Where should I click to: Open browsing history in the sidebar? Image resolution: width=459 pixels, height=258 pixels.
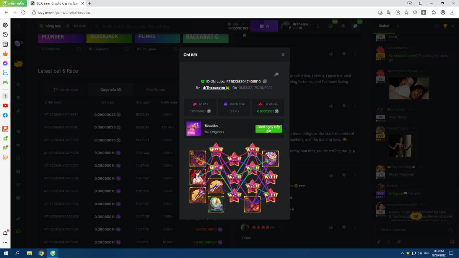[5, 35]
